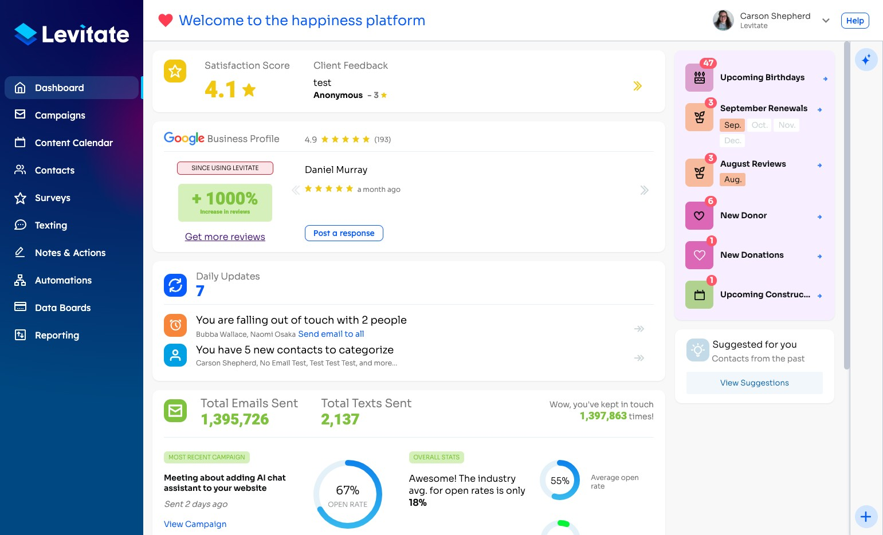Select the Oct. month tab

click(x=759, y=125)
